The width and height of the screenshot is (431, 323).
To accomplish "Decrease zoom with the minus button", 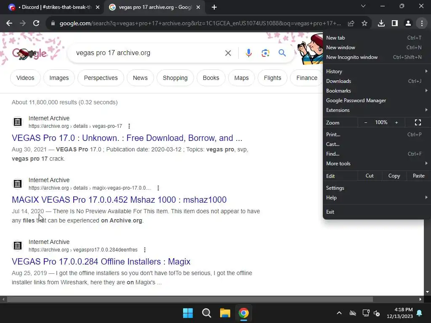I will pyautogui.click(x=366, y=122).
